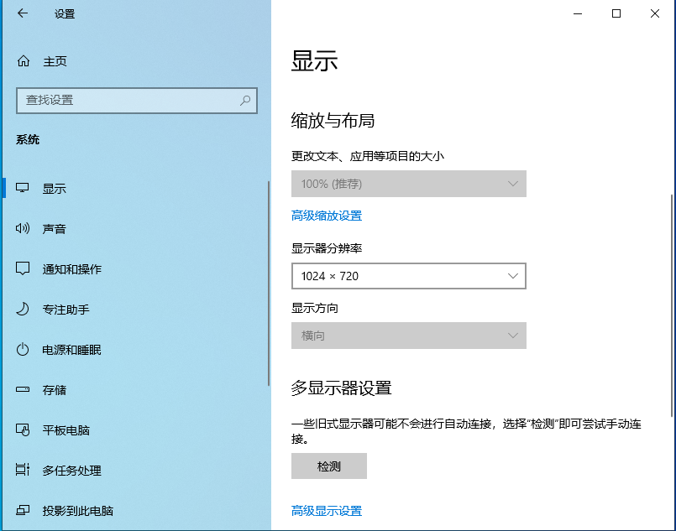The width and height of the screenshot is (676, 531).
Task: Click the 多任务处理 multitasking icon
Action: coord(23,470)
